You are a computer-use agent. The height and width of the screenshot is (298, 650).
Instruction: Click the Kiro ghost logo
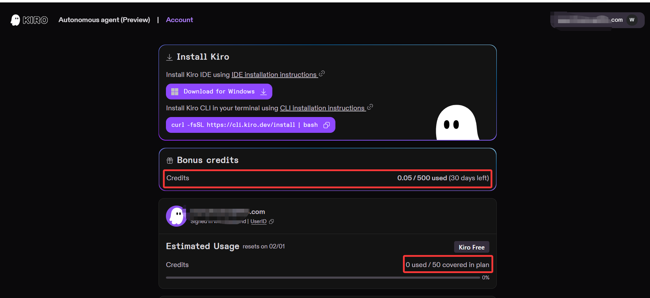coord(29,20)
